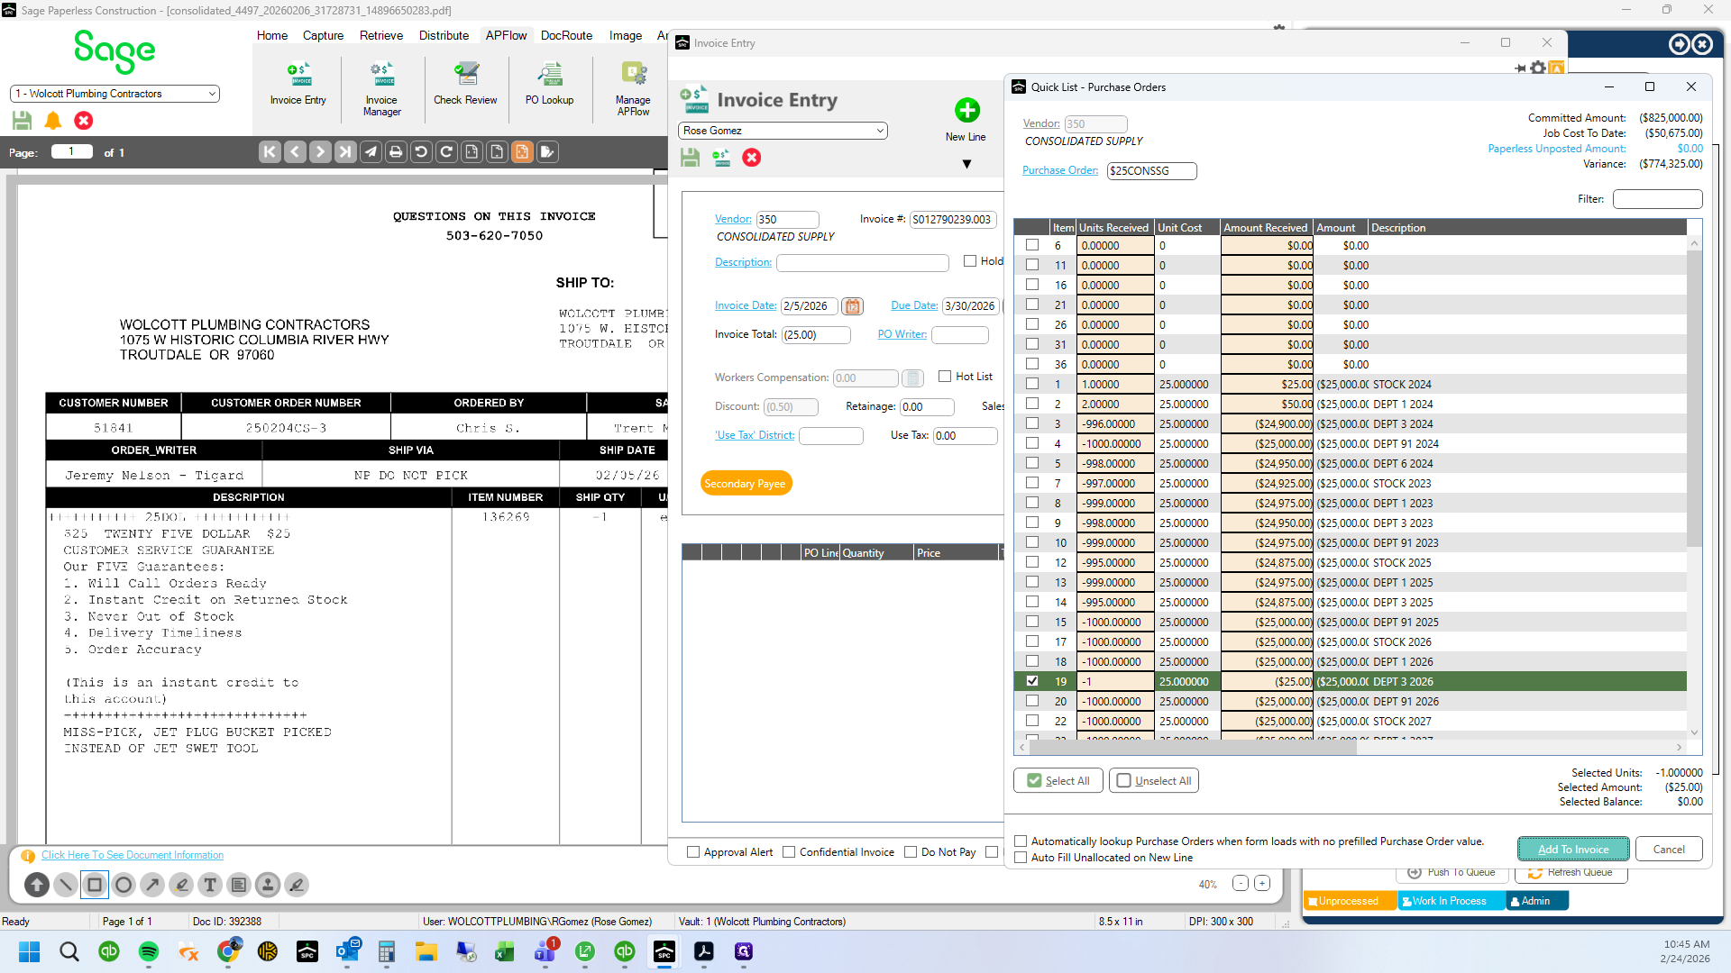Toggle Auto Fill Unallocated on New Line
This screenshot has height=973, width=1731.
click(1021, 858)
